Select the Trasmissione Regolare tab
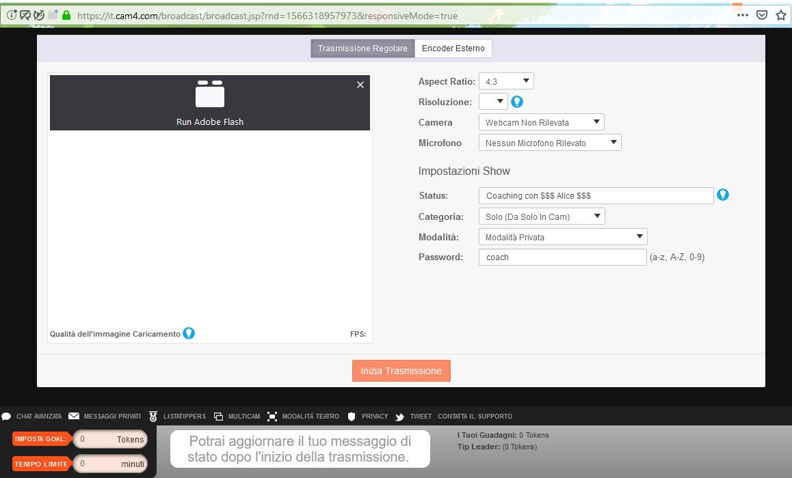The image size is (792, 478). point(362,48)
